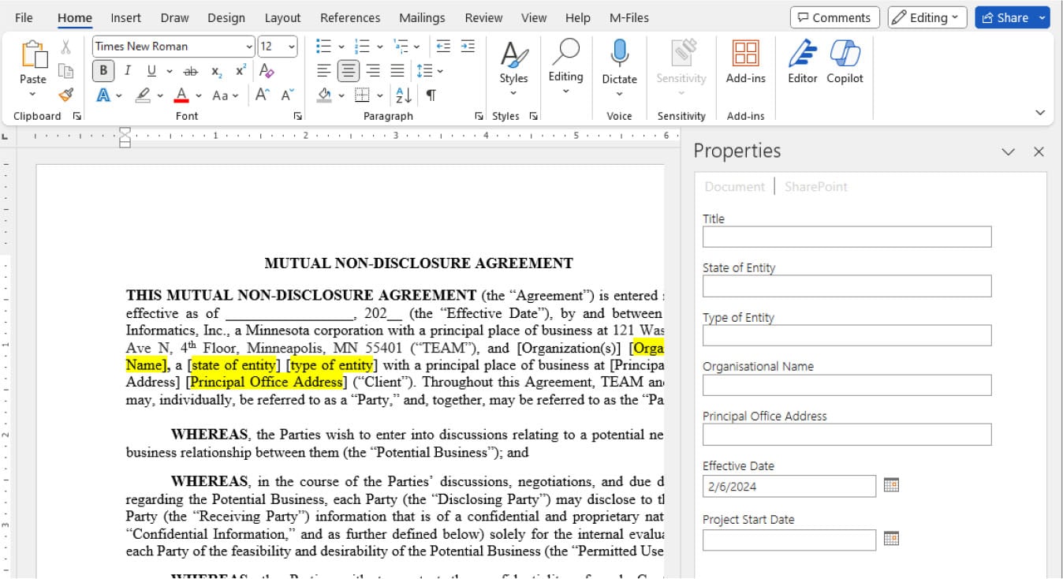Open the Font dialog launcher
Viewport: 1063px width, 579px height.
click(x=297, y=116)
